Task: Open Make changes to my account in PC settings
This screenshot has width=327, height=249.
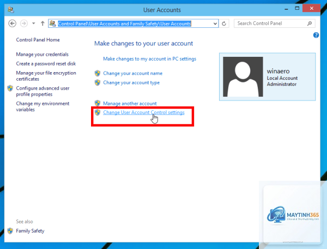Action: (149, 59)
